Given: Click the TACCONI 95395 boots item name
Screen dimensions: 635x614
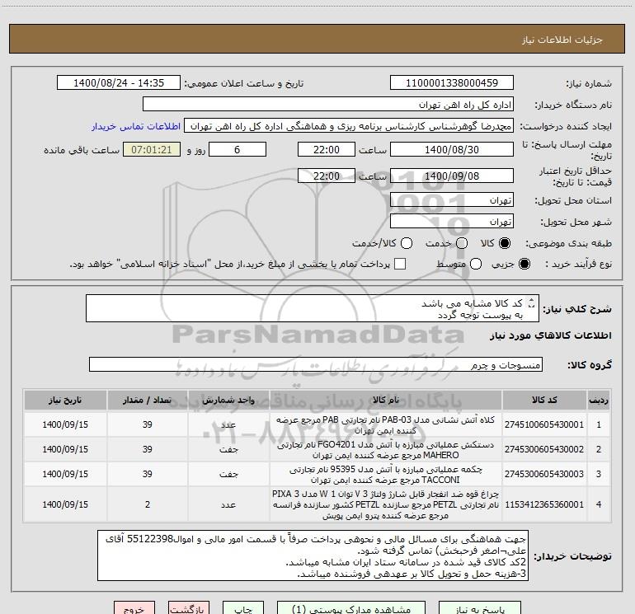Looking at the screenshot, I should (386, 475).
